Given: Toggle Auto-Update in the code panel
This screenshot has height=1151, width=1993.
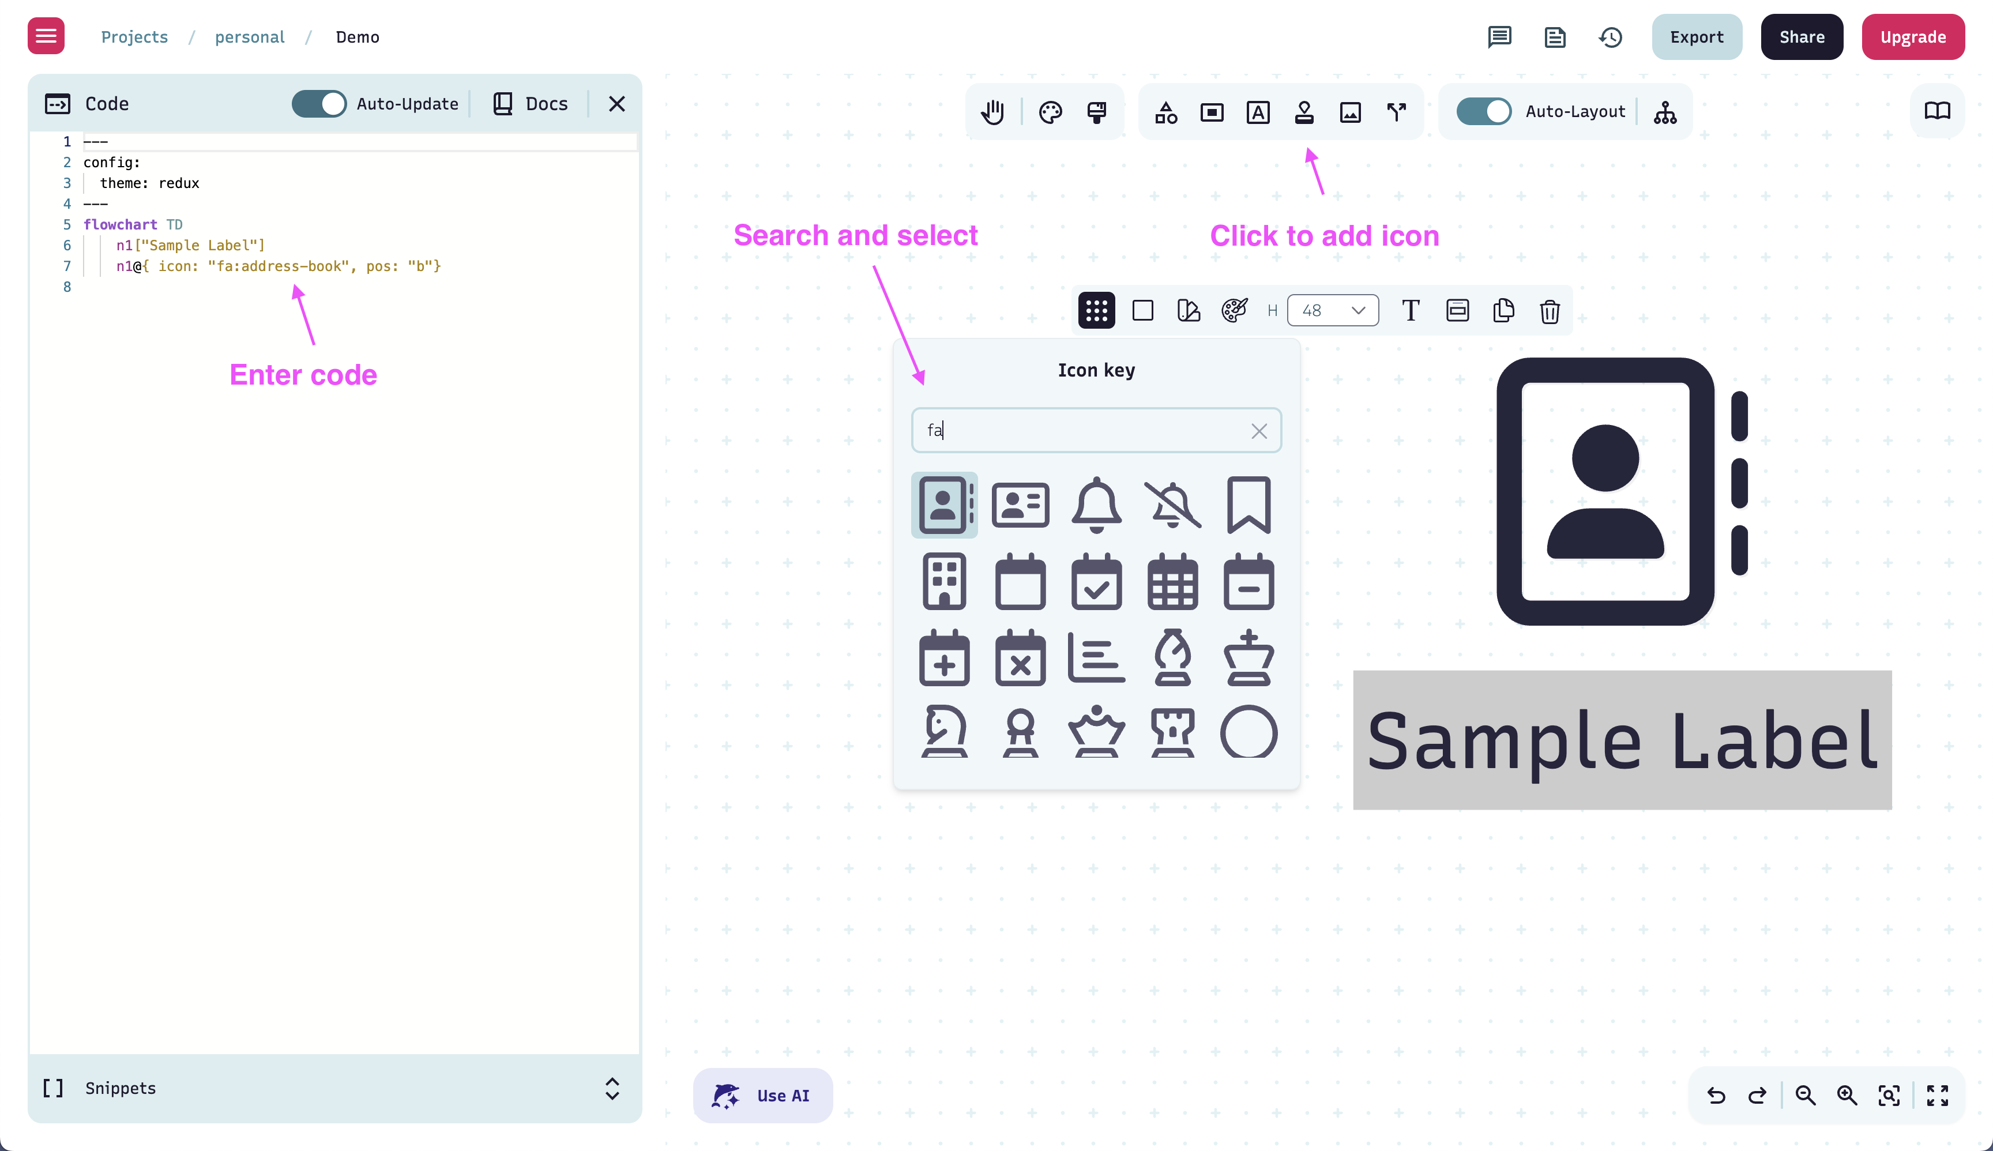Looking at the screenshot, I should click(319, 104).
